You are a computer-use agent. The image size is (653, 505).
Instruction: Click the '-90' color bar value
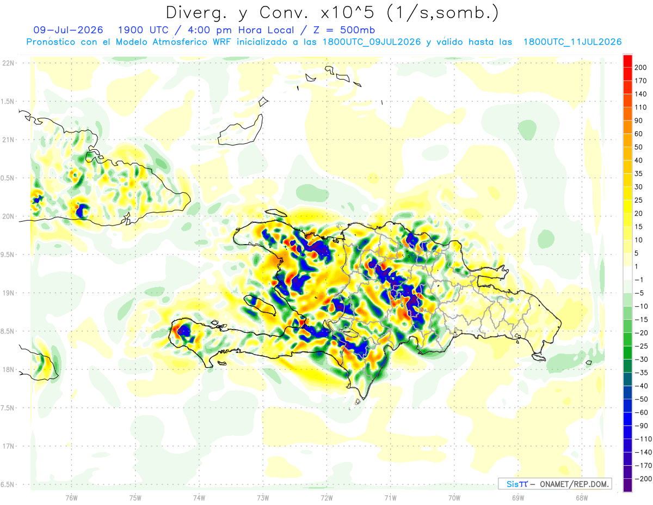(641, 425)
